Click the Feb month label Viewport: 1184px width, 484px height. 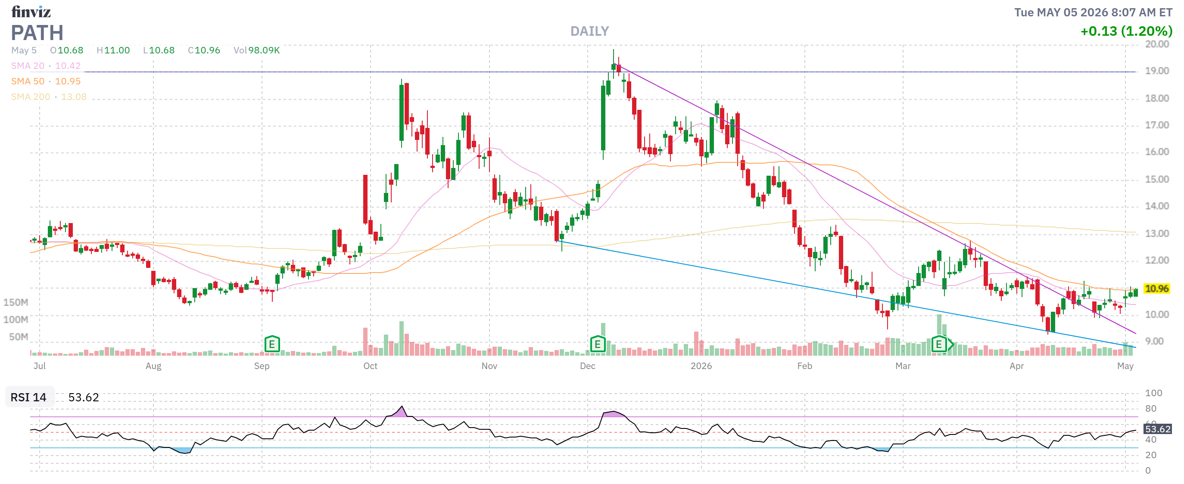click(805, 366)
